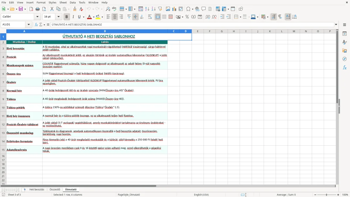Save the document with the Save icon
Viewport: 350px width, 197px height.
(x=21, y=9)
